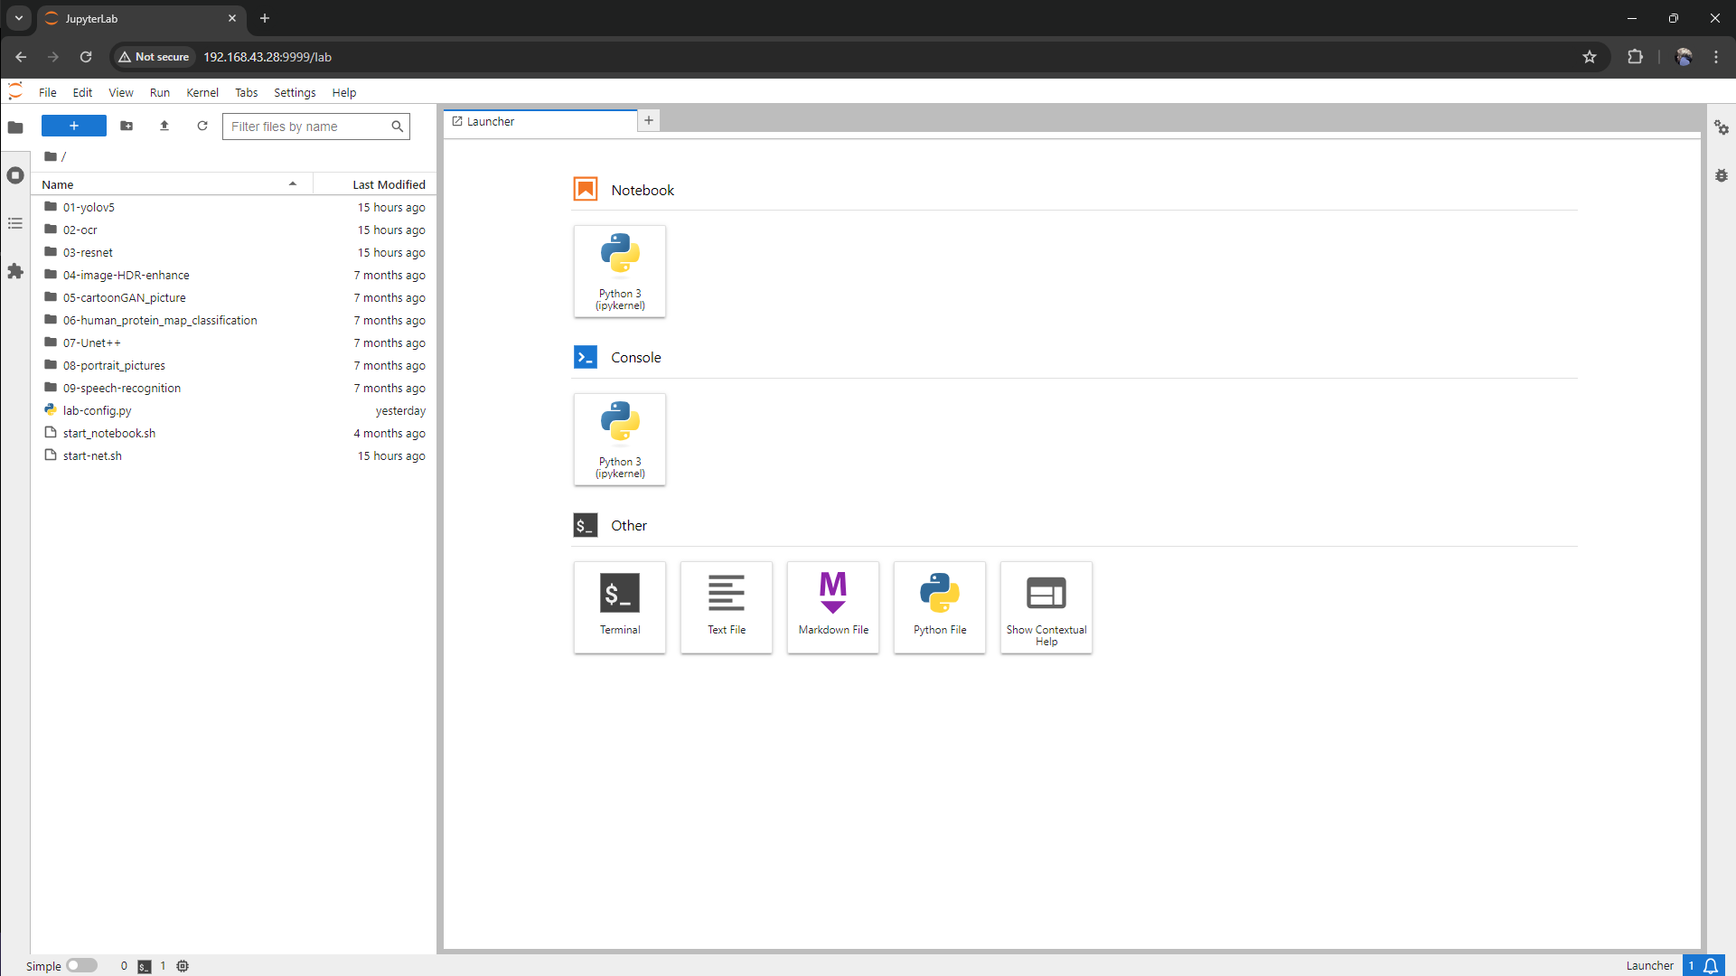Viewport: 1736px width, 976px height.
Task: Toggle the File Browser sidebar
Action: point(15,127)
